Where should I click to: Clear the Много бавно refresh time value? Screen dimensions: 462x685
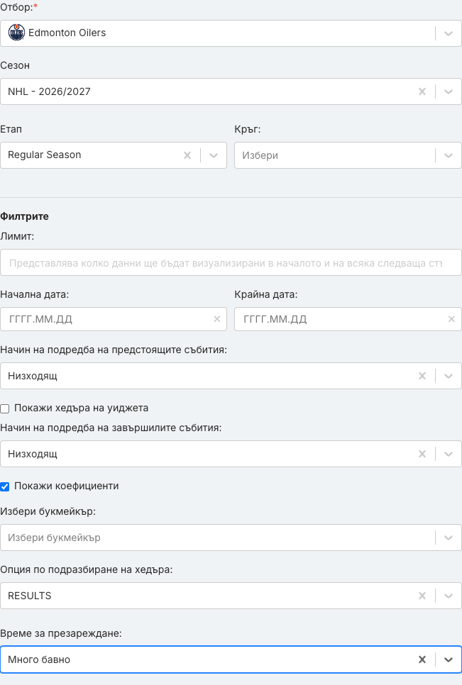[422, 659]
